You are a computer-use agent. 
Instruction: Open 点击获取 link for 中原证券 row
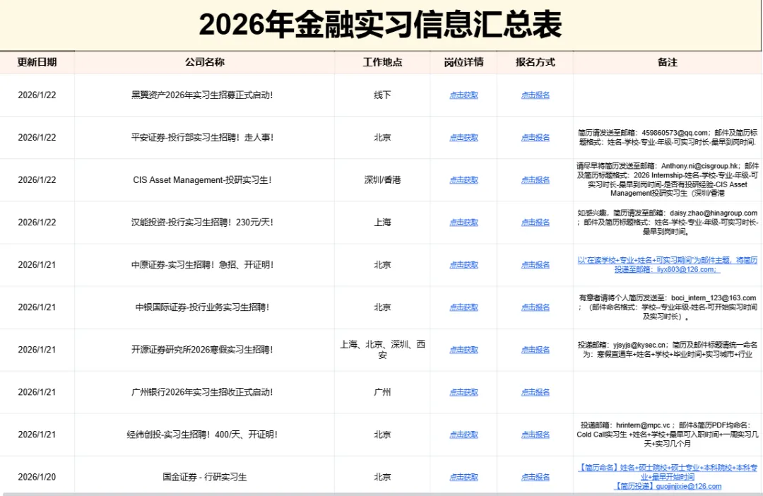point(463,265)
